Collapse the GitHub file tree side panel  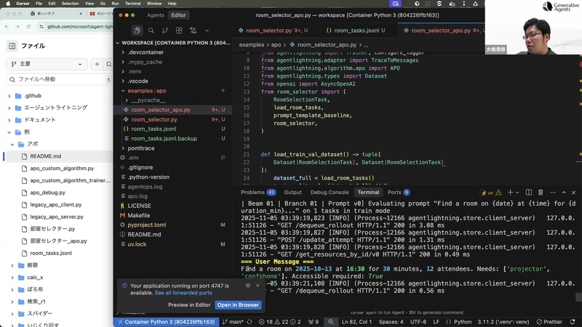[x=12, y=46]
